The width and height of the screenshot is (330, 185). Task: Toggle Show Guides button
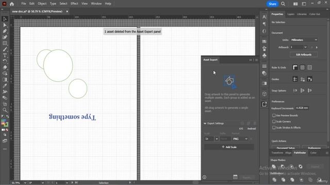coord(295,79)
